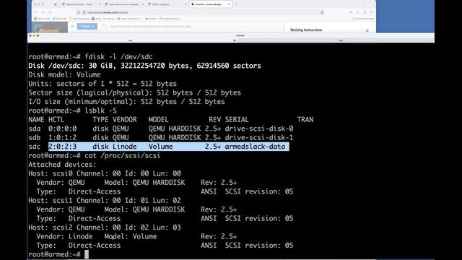Click the VENDOR column header in lsblk output
Image resolution: width=462 pixels, height=260 pixels.
(125, 120)
